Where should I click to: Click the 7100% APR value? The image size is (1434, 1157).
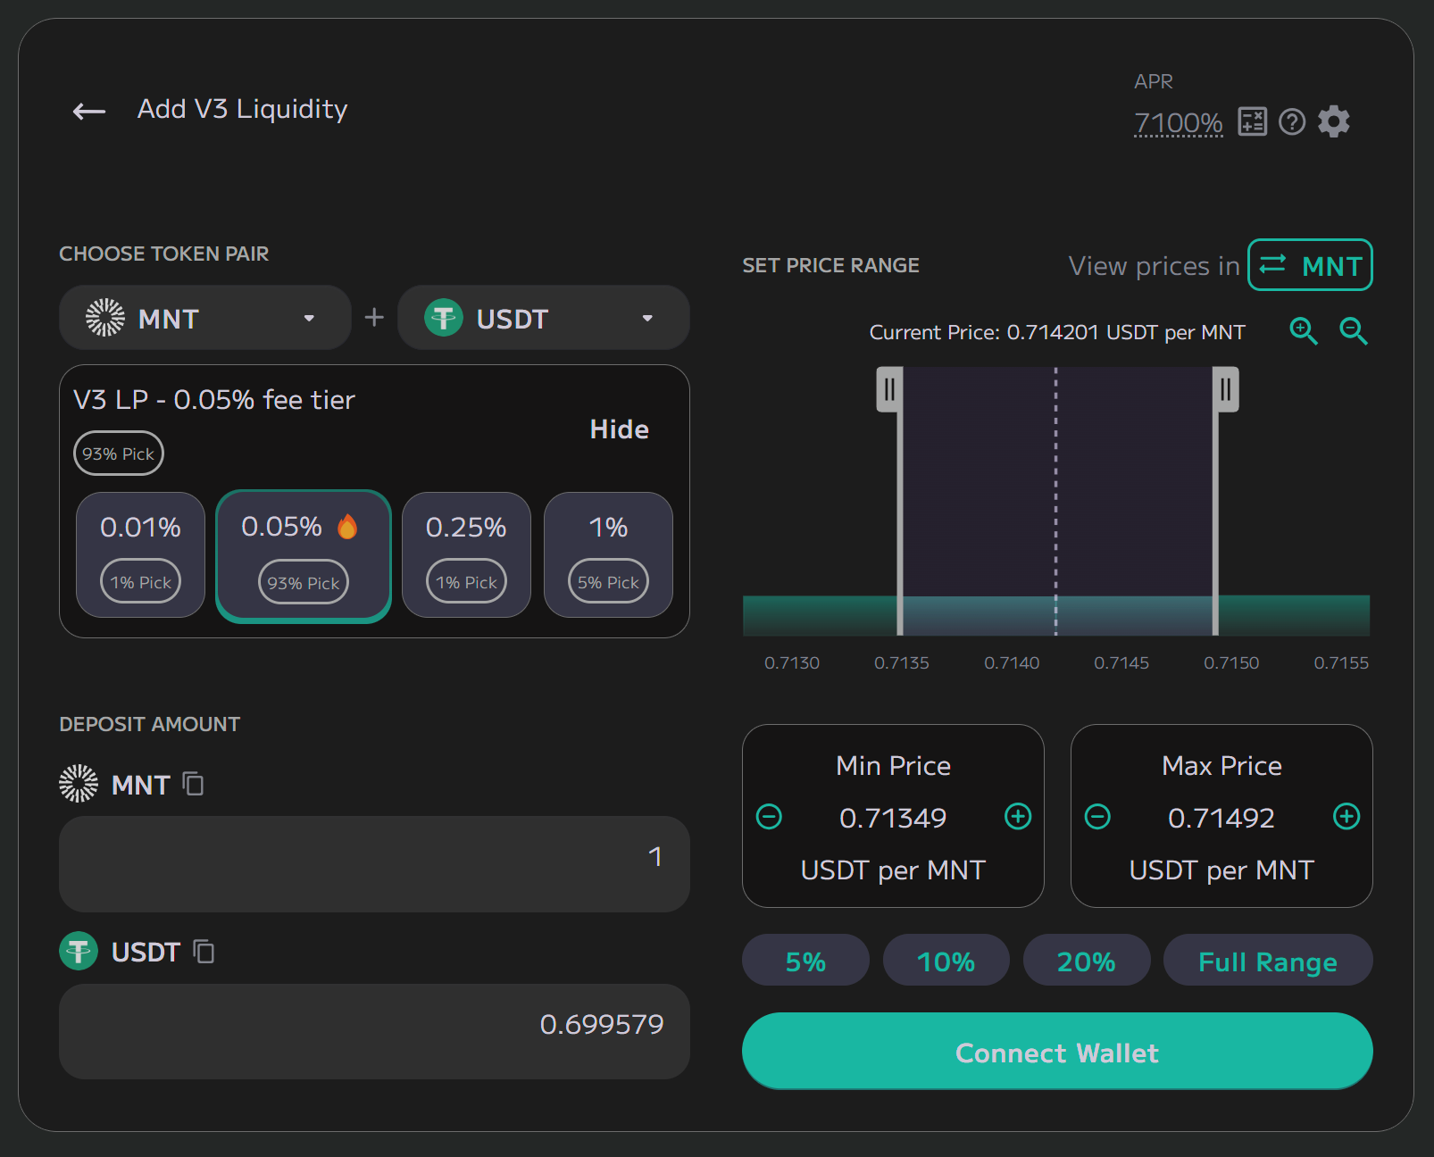click(x=1178, y=122)
